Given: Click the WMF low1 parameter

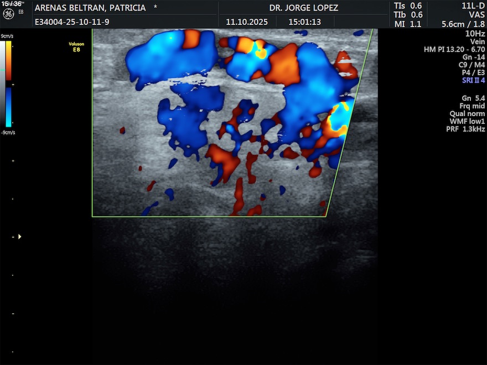Looking at the screenshot, I should click(x=467, y=121).
